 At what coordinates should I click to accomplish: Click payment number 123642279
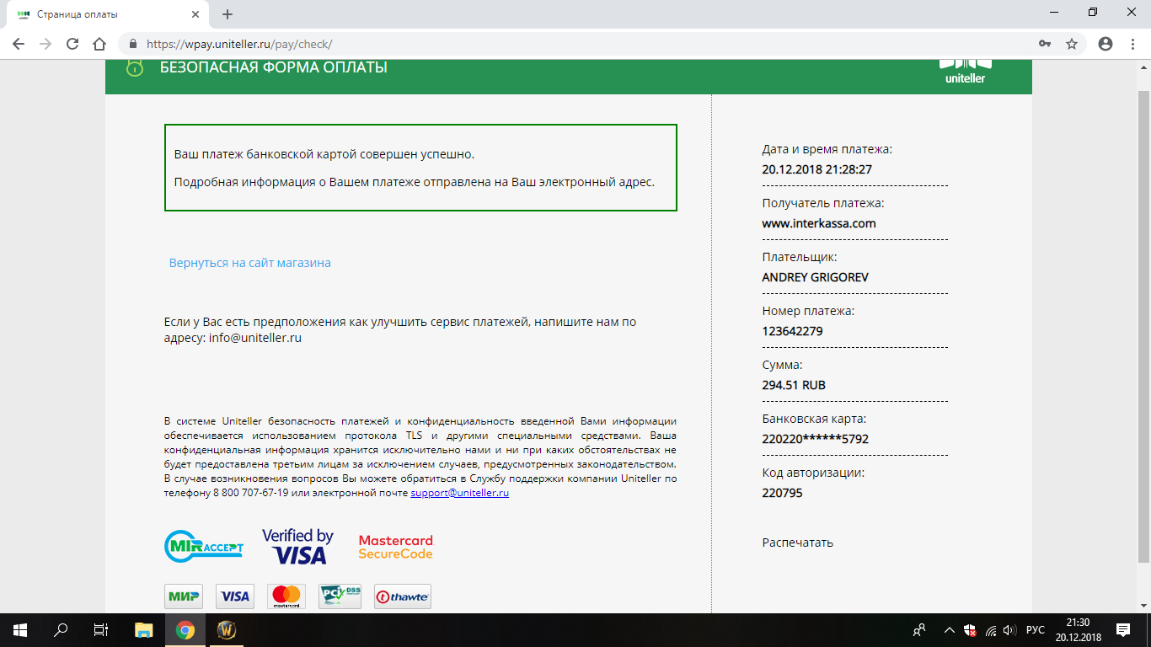[x=792, y=331]
